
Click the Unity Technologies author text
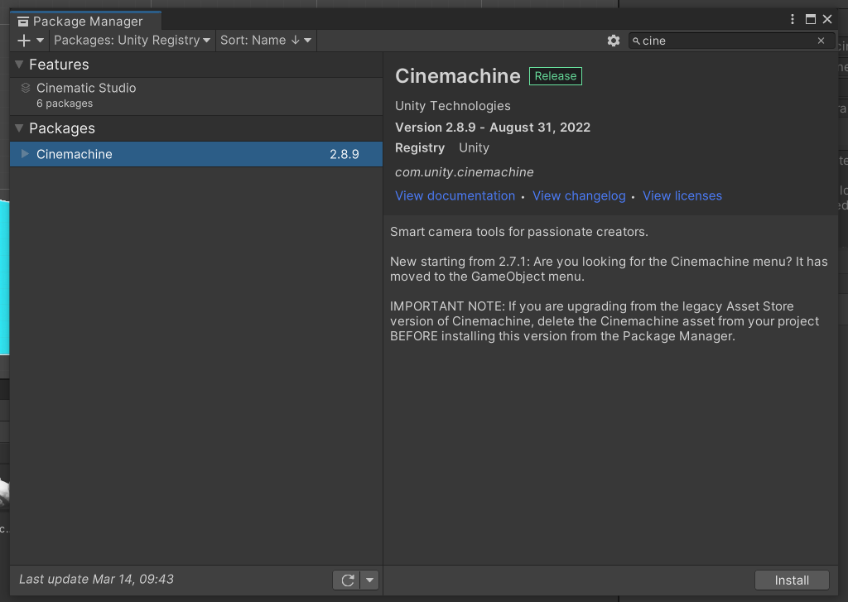point(453,106)
